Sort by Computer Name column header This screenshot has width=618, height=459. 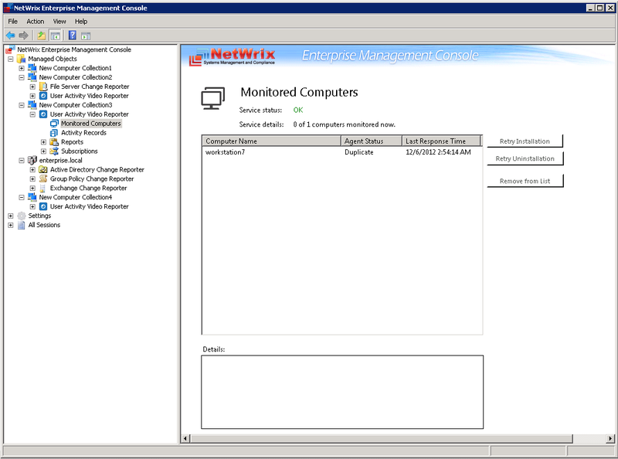272,141
